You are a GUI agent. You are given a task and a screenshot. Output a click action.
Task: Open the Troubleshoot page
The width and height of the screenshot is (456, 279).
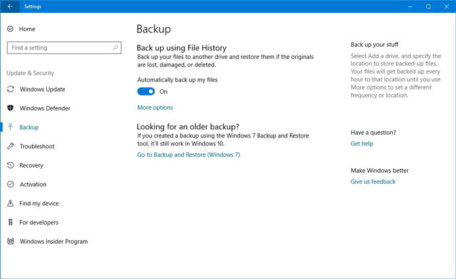pos(37,146)
